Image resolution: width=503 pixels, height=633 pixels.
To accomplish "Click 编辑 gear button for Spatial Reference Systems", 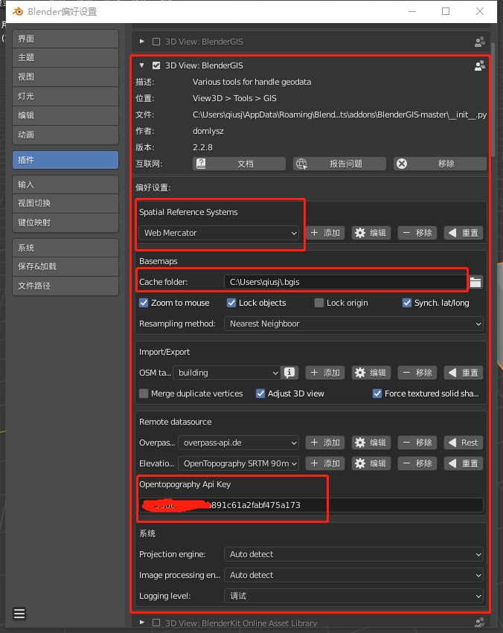I will pyautogui.click(x=371, y=233).
